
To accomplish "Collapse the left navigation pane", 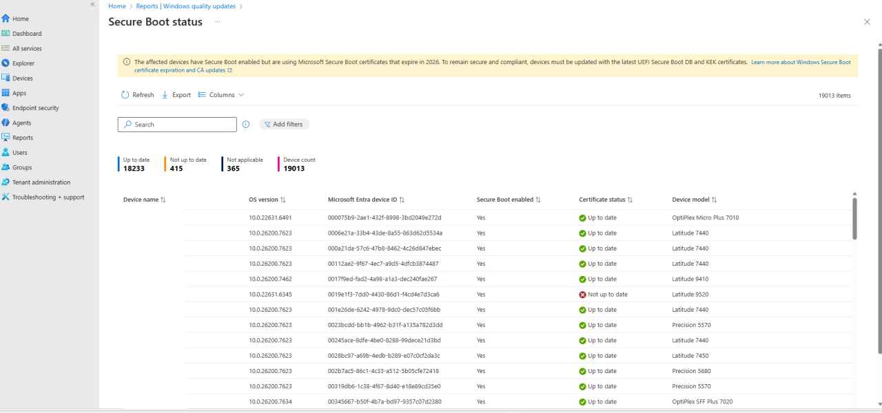I will point(92,4).
